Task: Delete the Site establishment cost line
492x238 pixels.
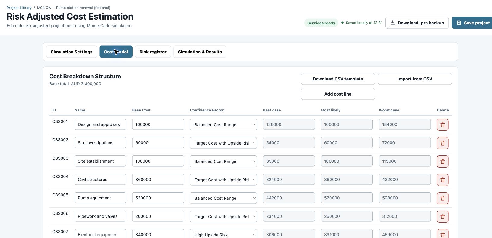Action: (x=442, y=161)
